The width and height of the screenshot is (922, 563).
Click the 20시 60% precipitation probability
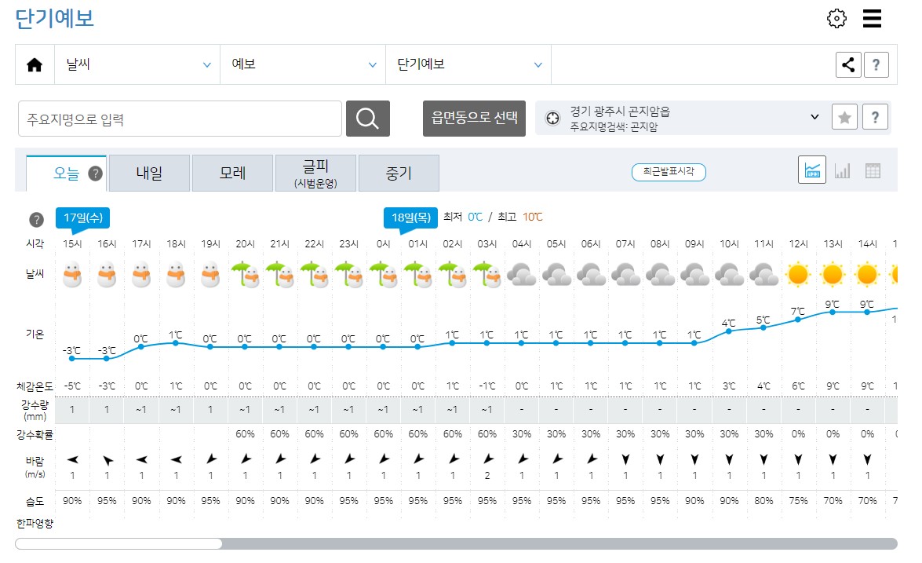tap(245, 434)
